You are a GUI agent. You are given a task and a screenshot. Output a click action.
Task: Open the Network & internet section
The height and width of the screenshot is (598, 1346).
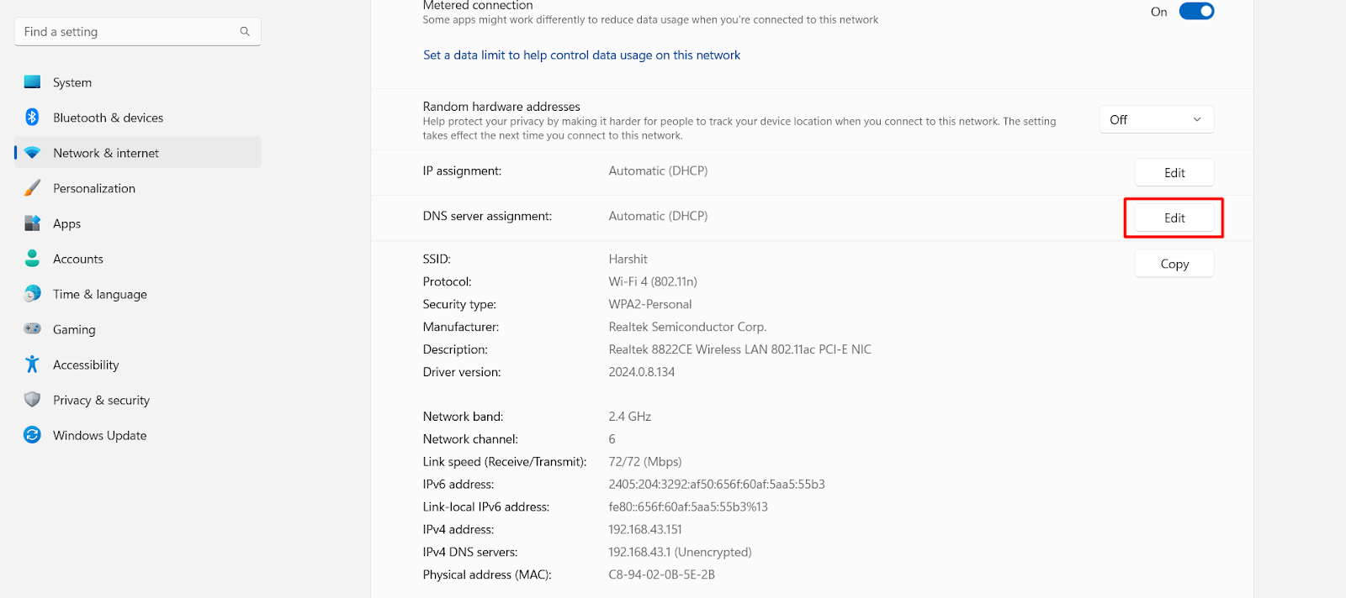(x=106, y=153)
